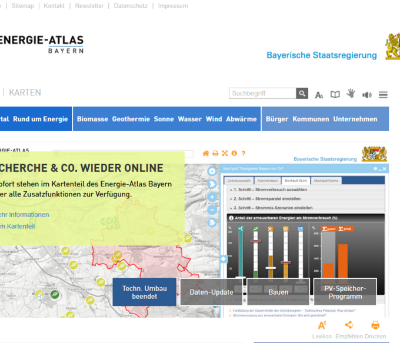Open the Rahmendaten tab
400x343 pixels.
(x=267, y=181)
